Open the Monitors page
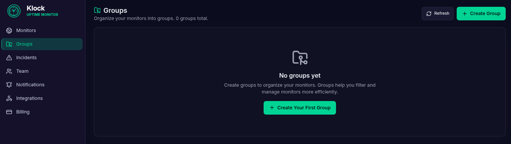511x144 pixels. [42, 31]
